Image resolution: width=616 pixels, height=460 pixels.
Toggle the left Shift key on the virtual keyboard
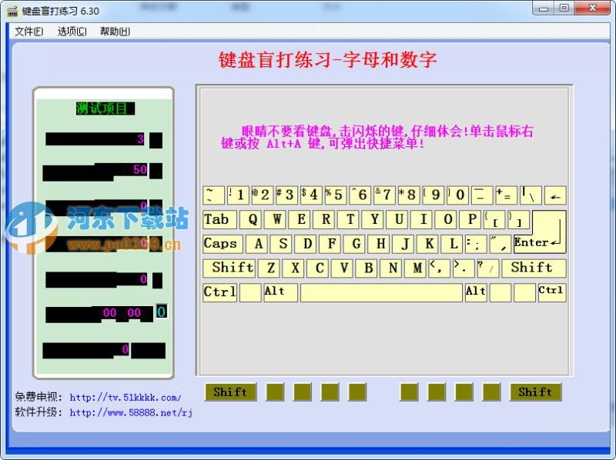click(x=229, y=268)
